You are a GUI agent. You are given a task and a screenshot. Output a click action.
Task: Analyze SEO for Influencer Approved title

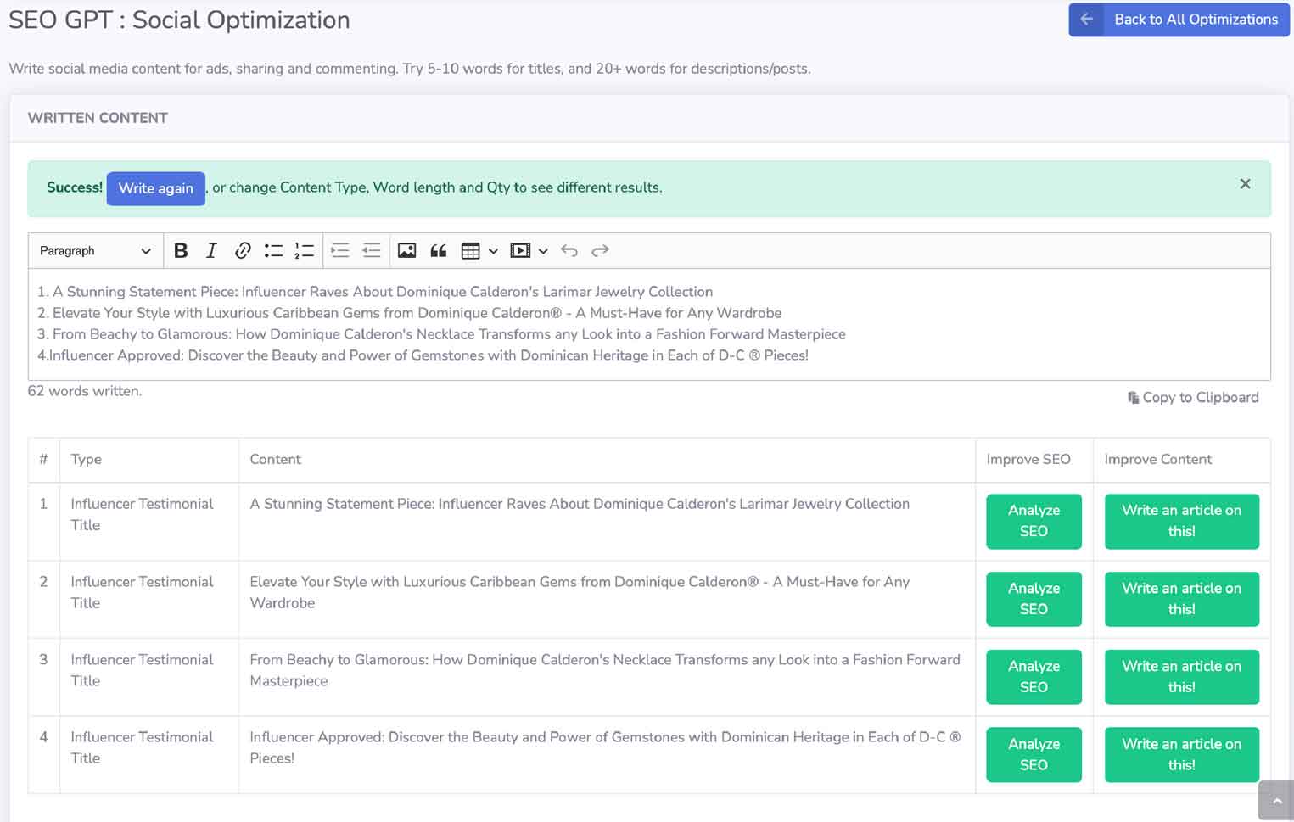pyautogui.click(x=1034, y=754)
